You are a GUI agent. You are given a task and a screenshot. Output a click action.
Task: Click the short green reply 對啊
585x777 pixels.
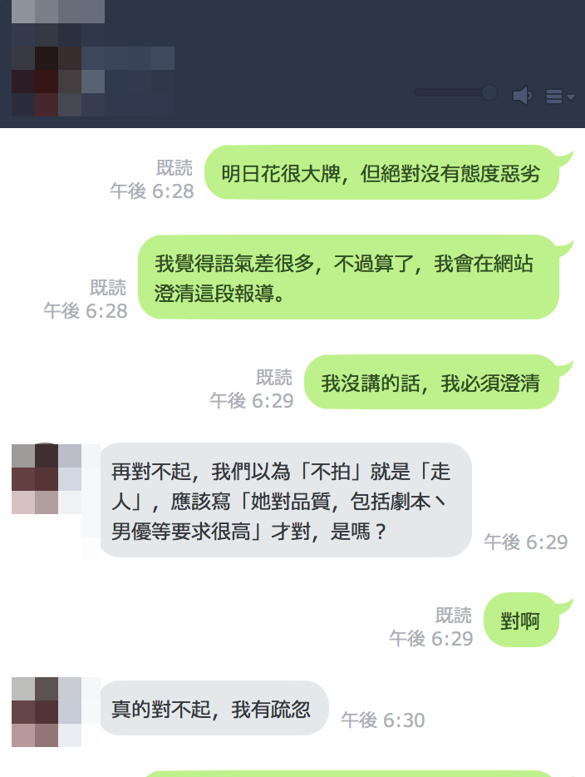click(x=521, y=620)
